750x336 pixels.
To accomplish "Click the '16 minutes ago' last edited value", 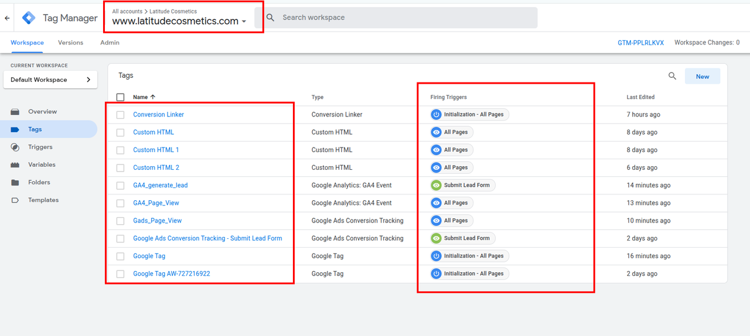I will [649, 256].
